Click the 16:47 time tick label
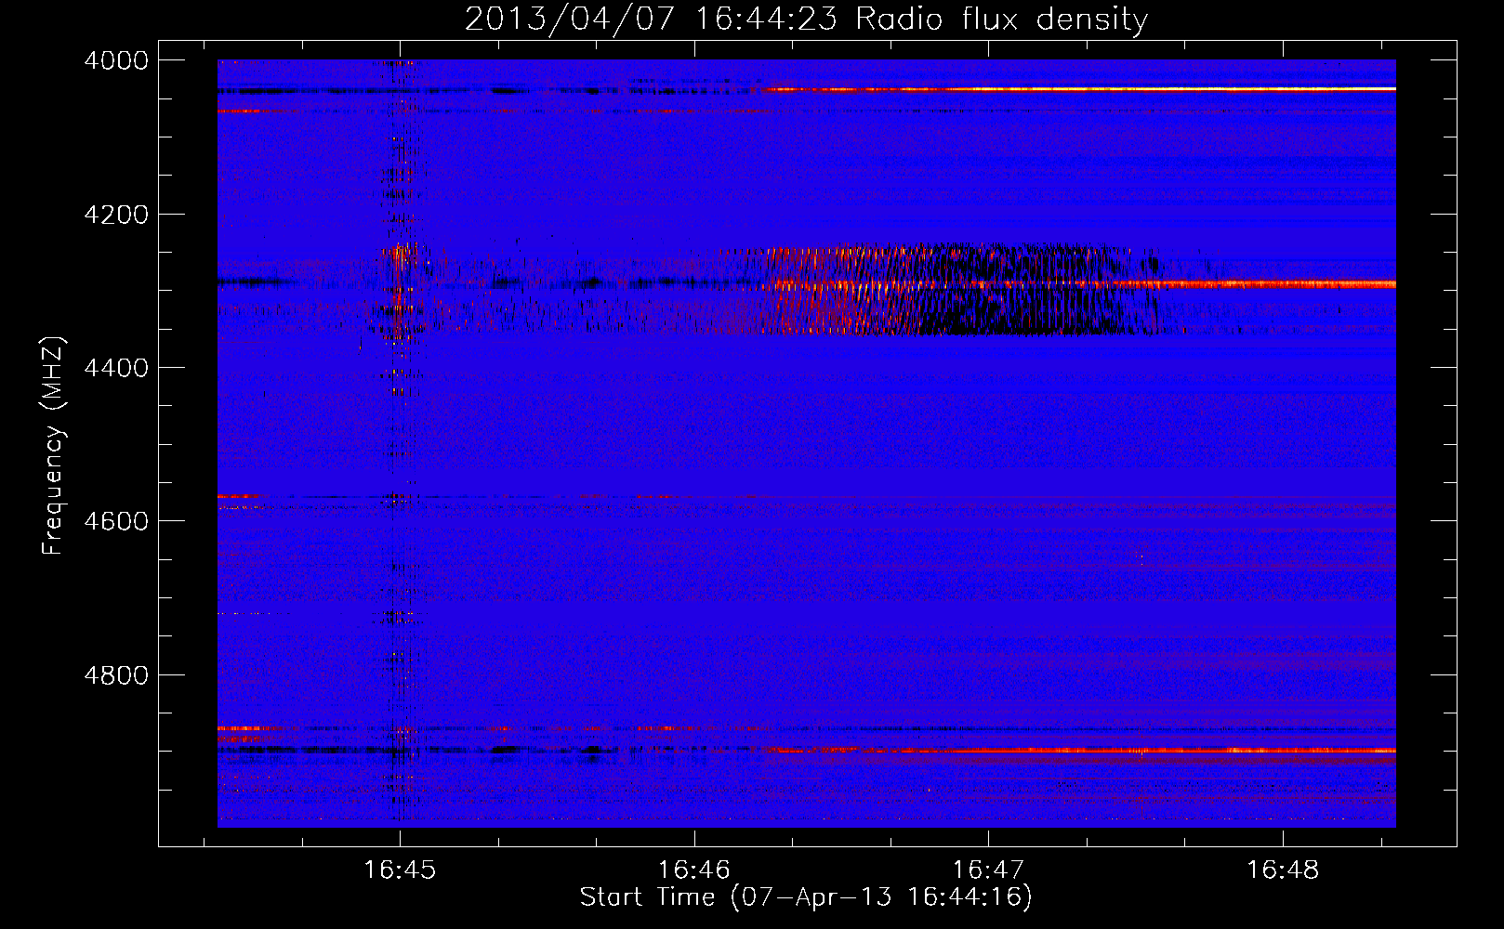This screenshot has width=1504, height=929. [x=988, y=870]
